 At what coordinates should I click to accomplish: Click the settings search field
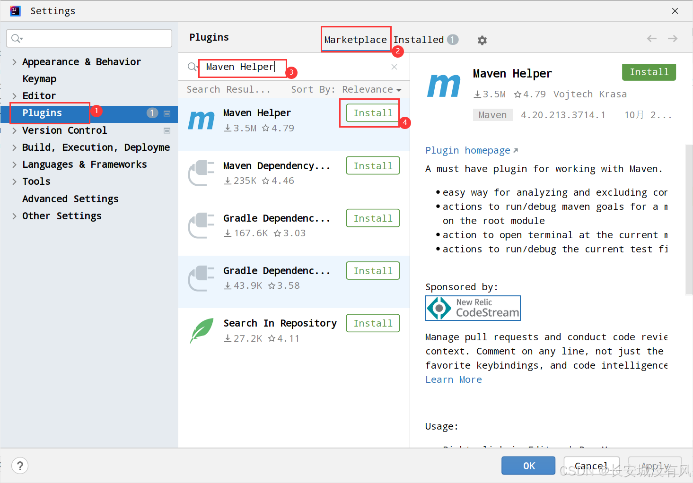tap(89, 38)
